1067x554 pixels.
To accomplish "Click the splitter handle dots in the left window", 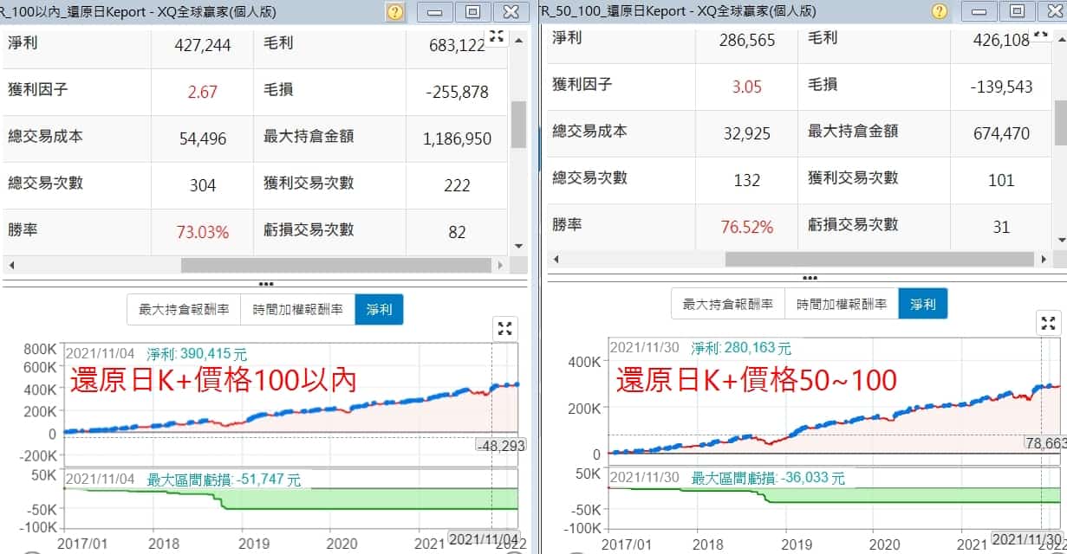I will click(x=265, y=283).
